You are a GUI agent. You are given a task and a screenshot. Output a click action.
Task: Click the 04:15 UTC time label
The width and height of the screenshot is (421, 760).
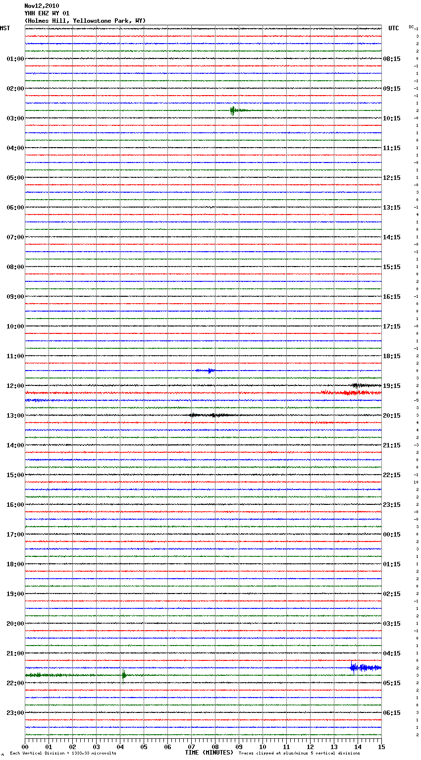(x=392, y=653)
